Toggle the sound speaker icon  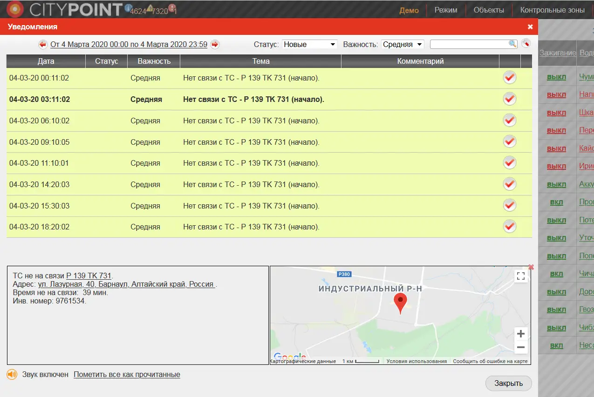(12, 375)
